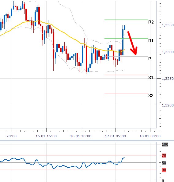Click the 1,3350 price axis value
The height and width of the screenshot is (182, 174).
(x=168, y=25)
